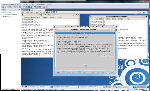Click the Revert to Snapshot toolbar icon
The width and height of the screenshot is (150, 91).
[x=17, y=7]
